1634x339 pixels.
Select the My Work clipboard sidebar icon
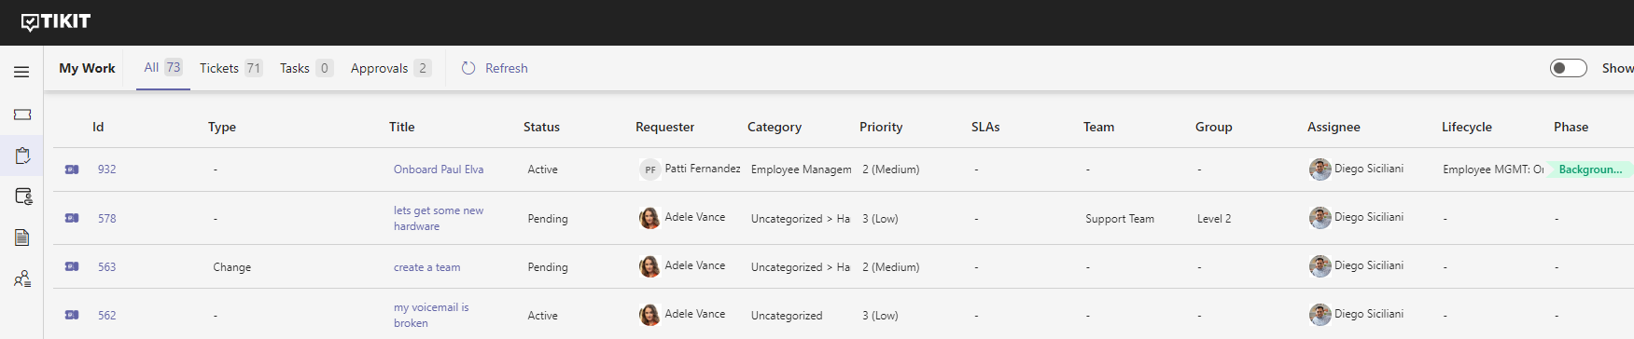22,156
